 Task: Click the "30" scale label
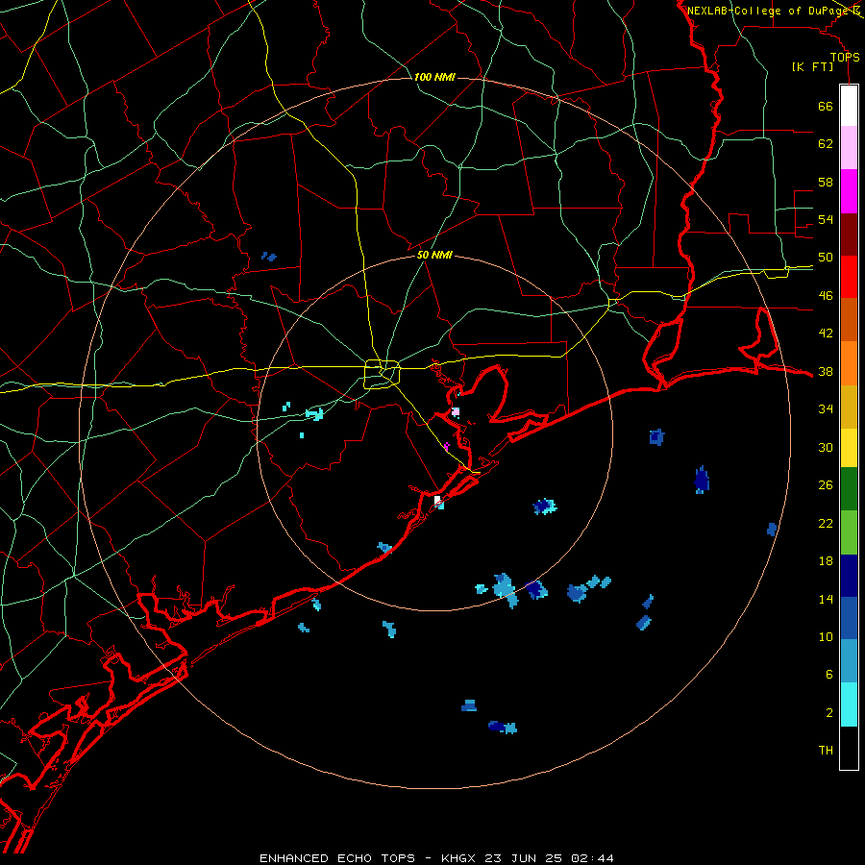(x=826, y=447)
